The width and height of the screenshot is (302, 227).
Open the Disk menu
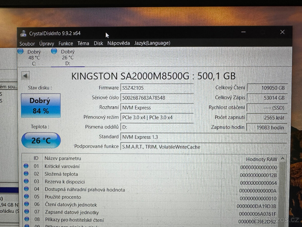(98, 43)
